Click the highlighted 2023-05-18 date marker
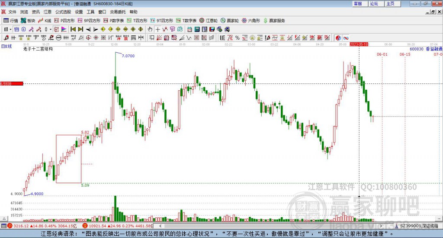Image resolution: width=443 pixels, height=238 pixels. pos(359,44)
